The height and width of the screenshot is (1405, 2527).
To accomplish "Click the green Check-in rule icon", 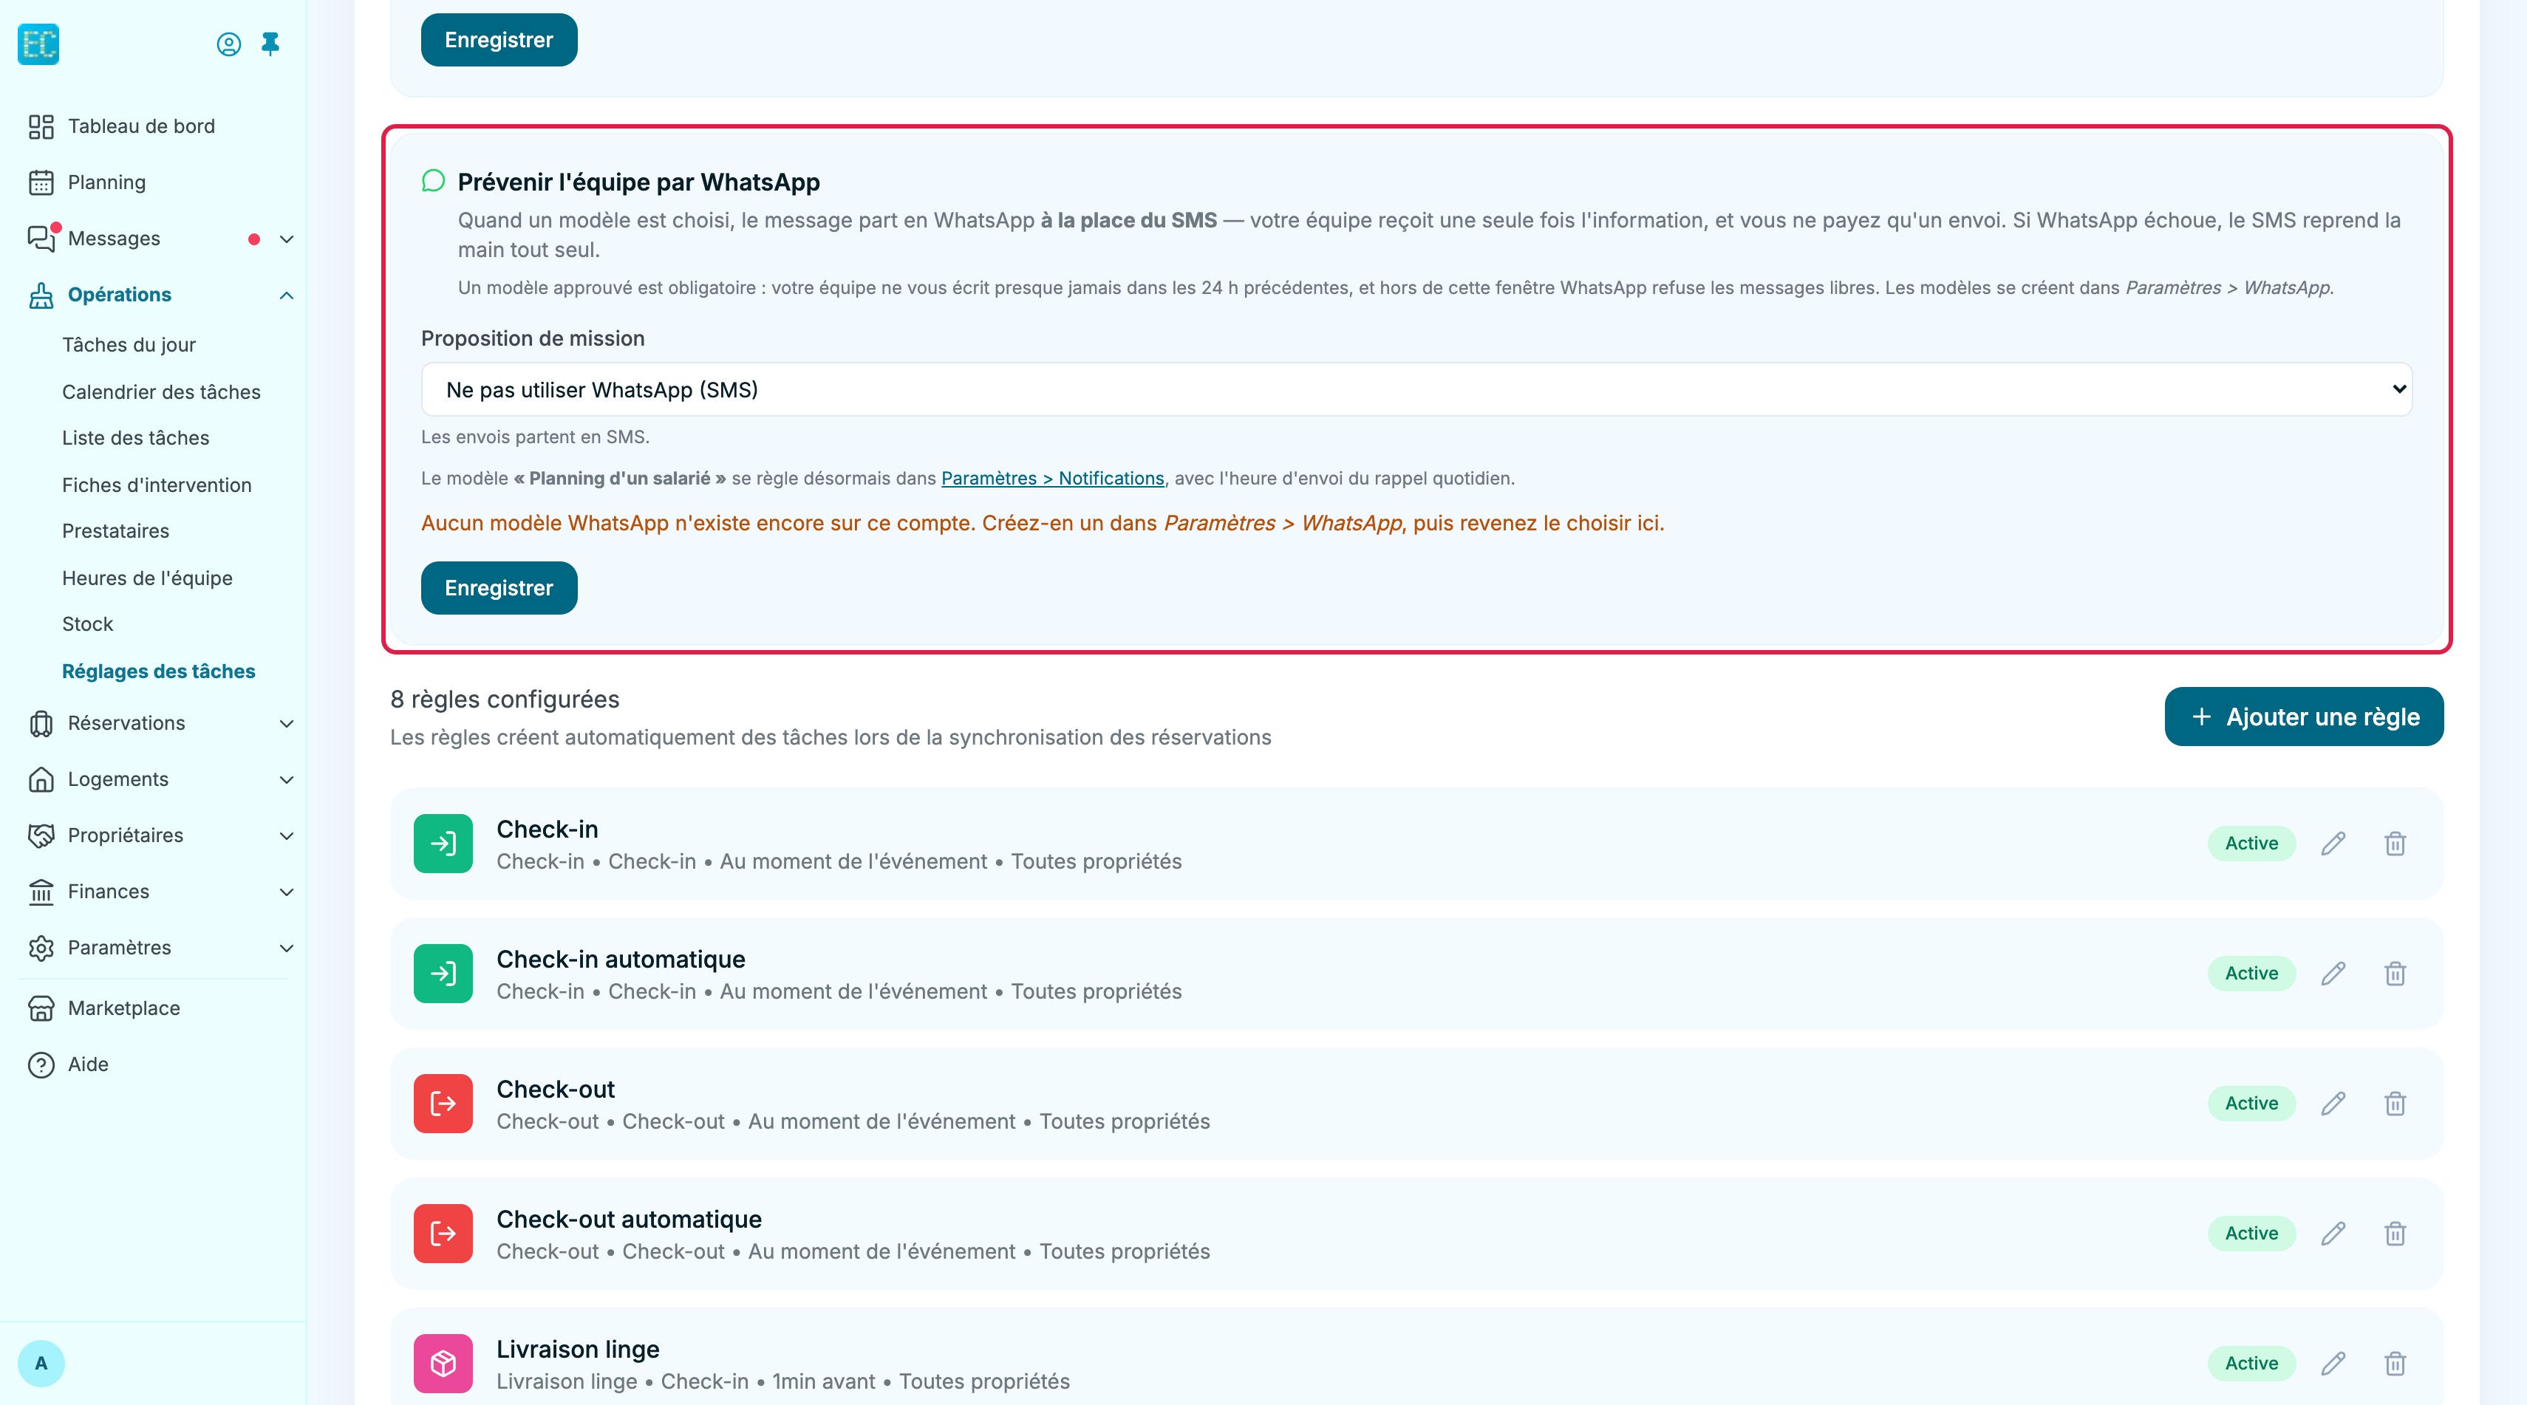I will pos(443,843).
